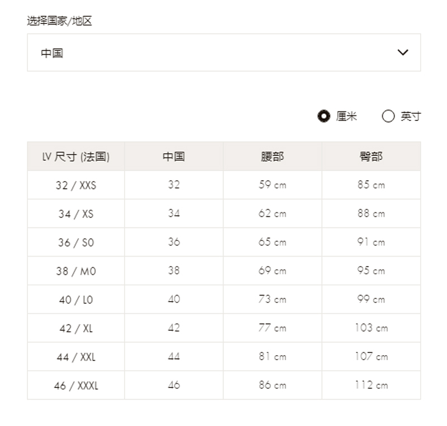Click the 选择国家/地区 label

click(x=59, y=21)
